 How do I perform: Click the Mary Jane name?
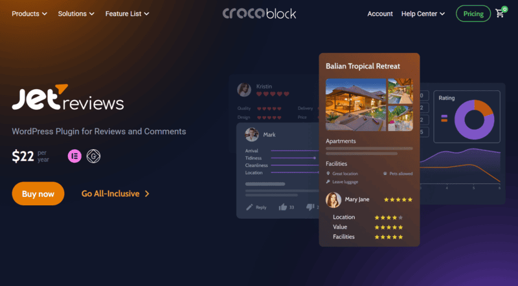[357, 199]
